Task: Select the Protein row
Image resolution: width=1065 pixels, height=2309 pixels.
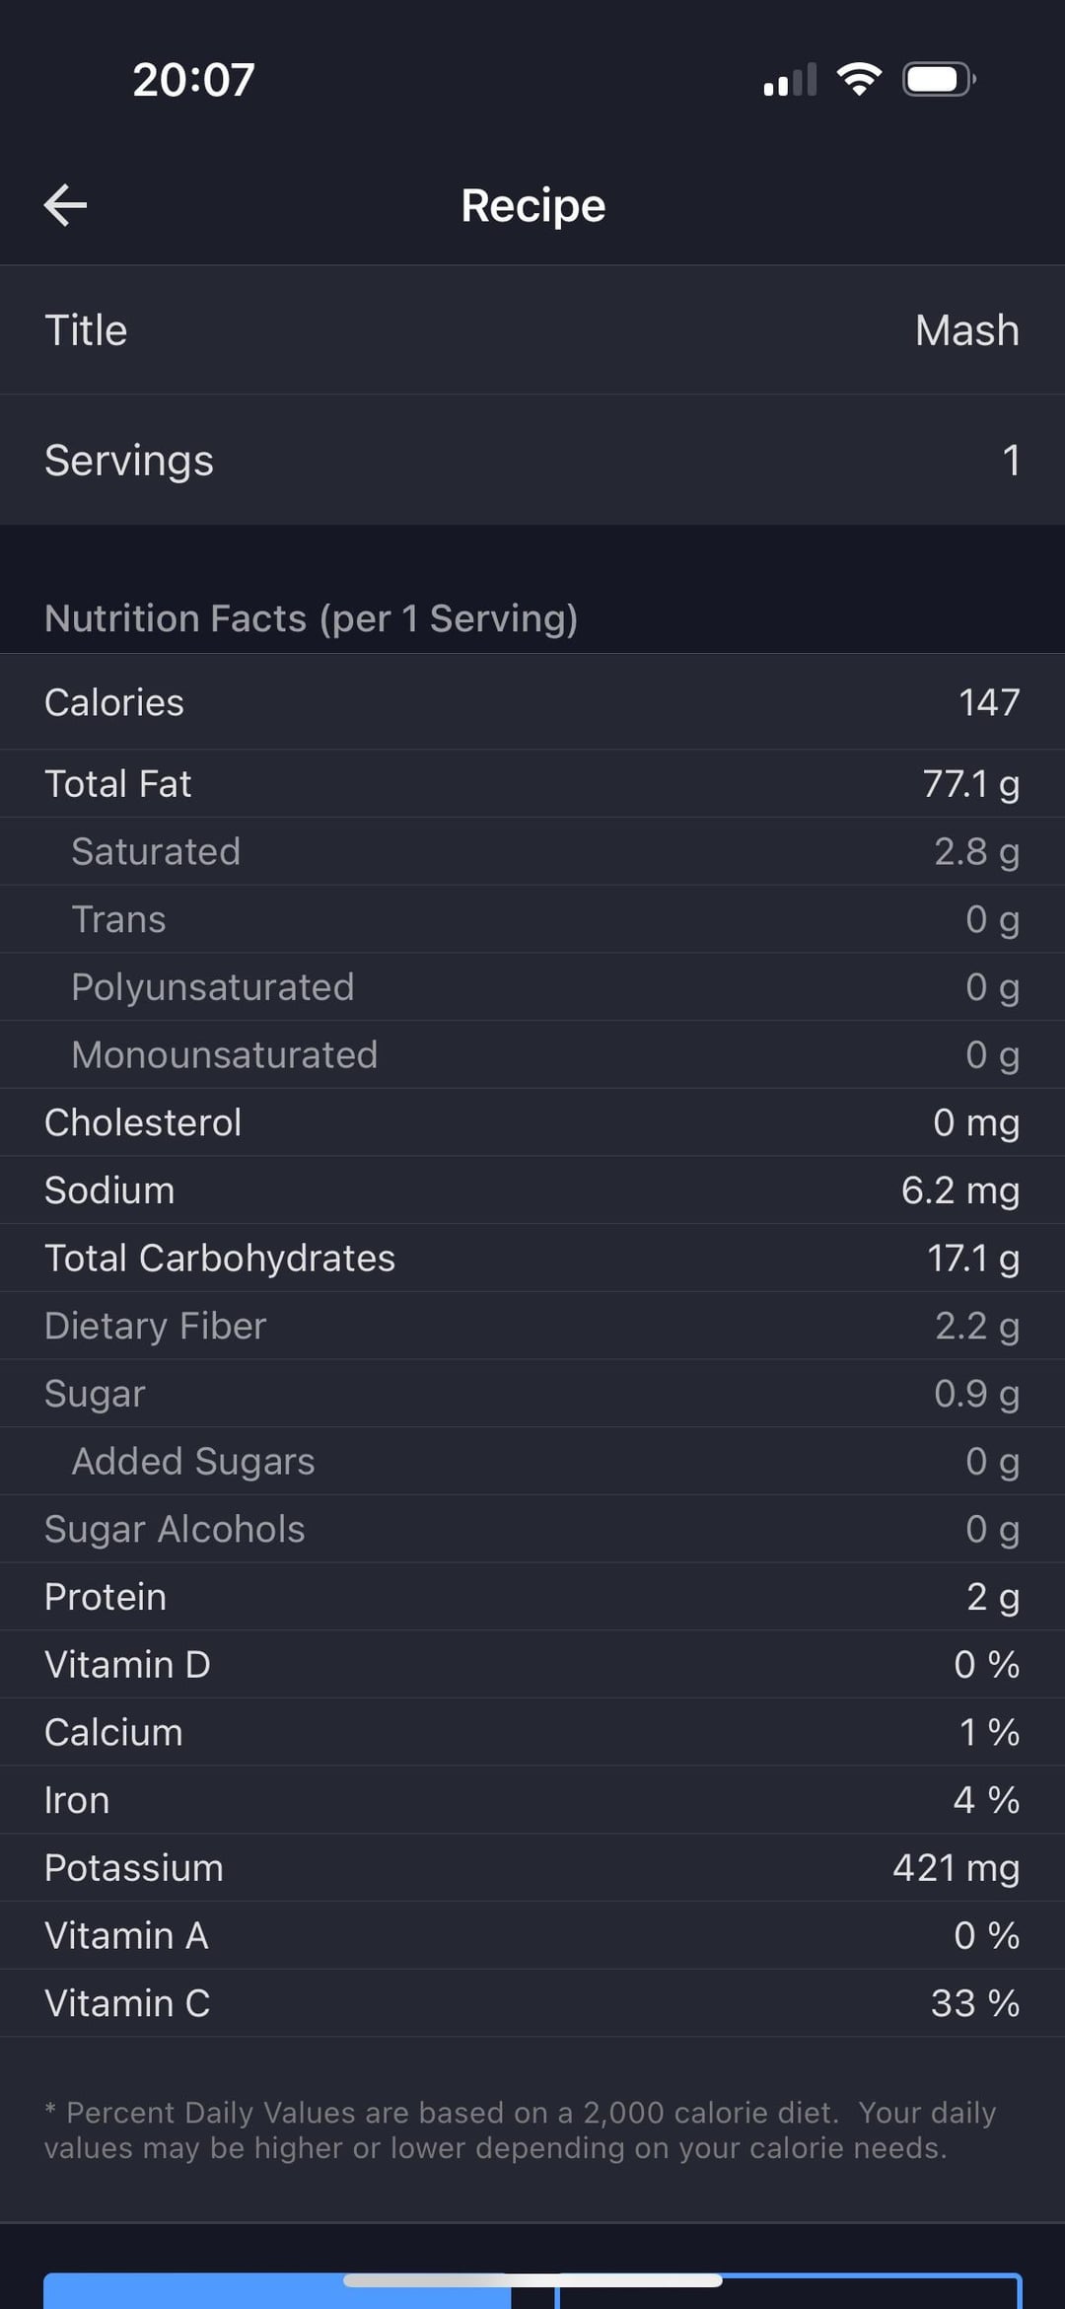Action: (532, 1597)
